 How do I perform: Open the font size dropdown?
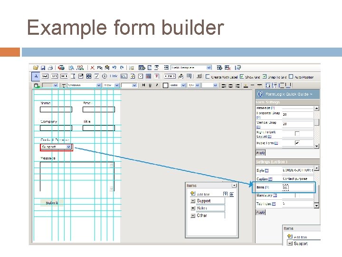pos(117,85)
